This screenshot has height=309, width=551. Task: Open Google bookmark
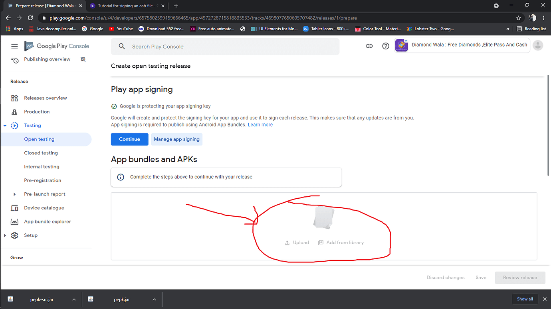coord(92,29)
